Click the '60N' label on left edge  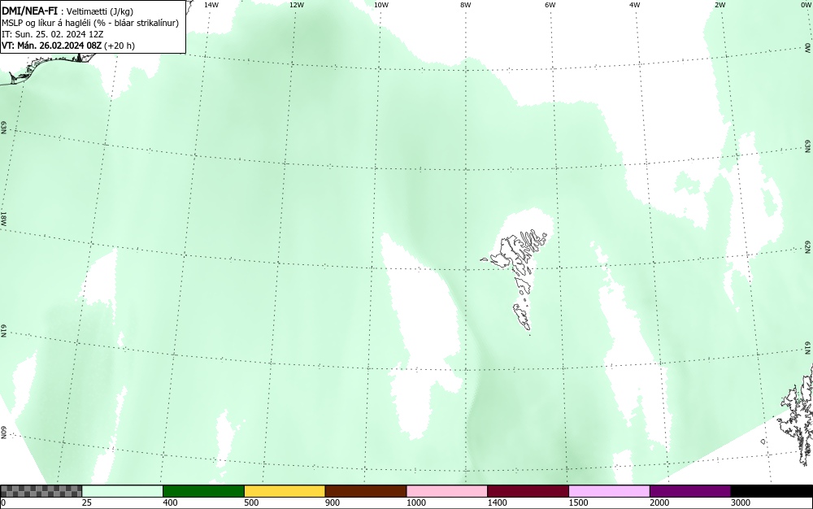point(3,433)
